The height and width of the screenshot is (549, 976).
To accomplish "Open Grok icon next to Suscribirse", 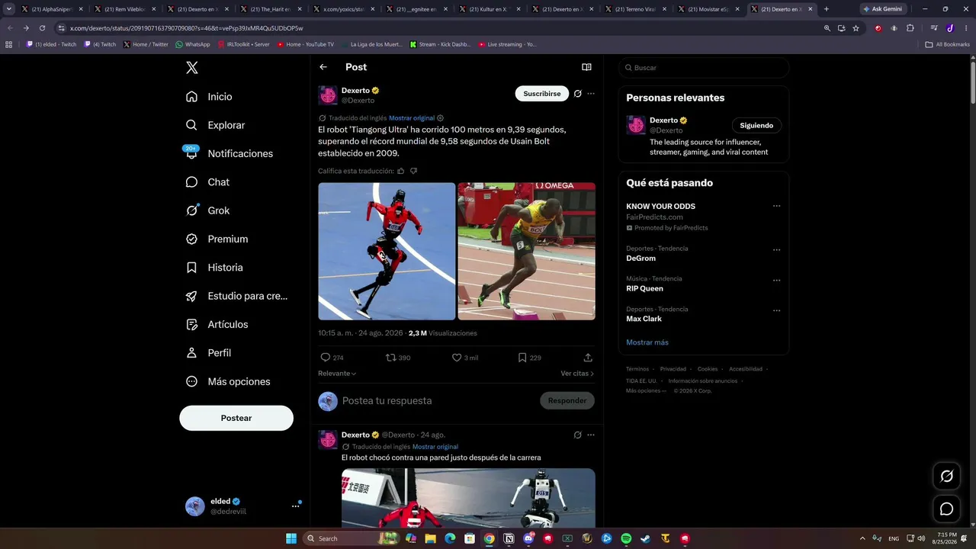I will click(578, 94).
